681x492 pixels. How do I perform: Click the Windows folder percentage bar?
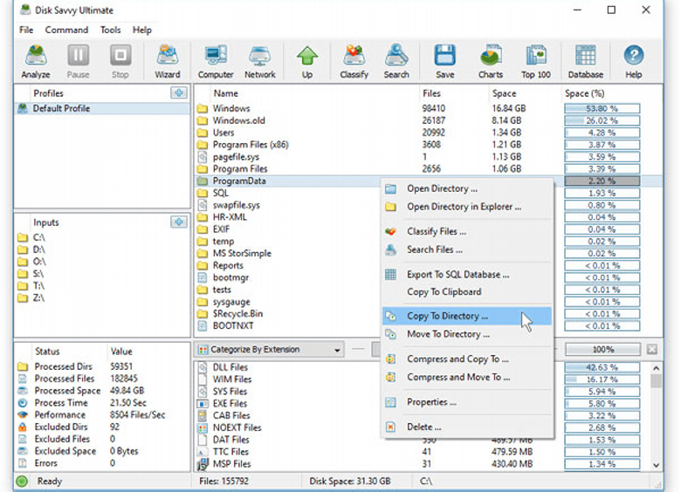(602, 109)
